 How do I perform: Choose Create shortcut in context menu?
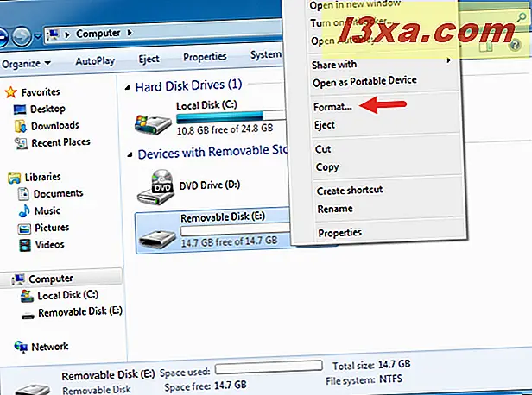pos(350,191)
